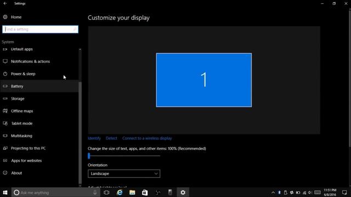Click the Projecting to this PC icon

pyautogui.click(x=5, y=148)
